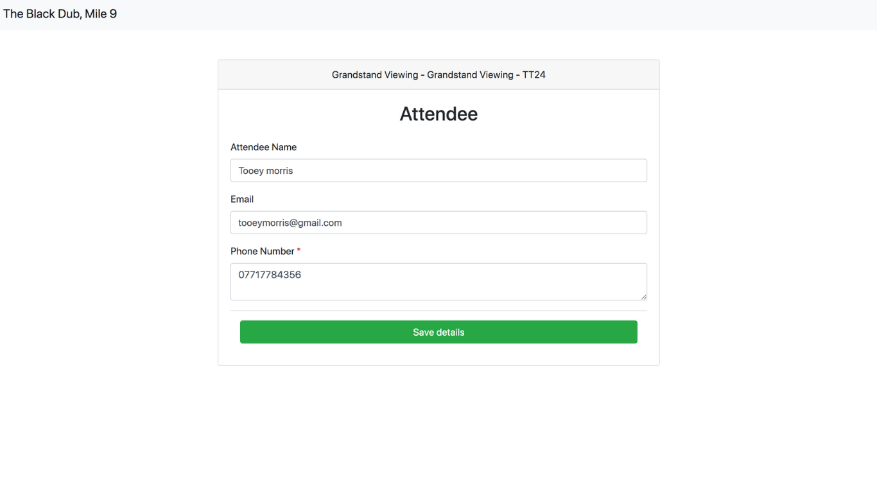Click the 07717784356 phone number text
Image resolution: width=877 pixels, height=493 pixels.
tap(270, 275)
